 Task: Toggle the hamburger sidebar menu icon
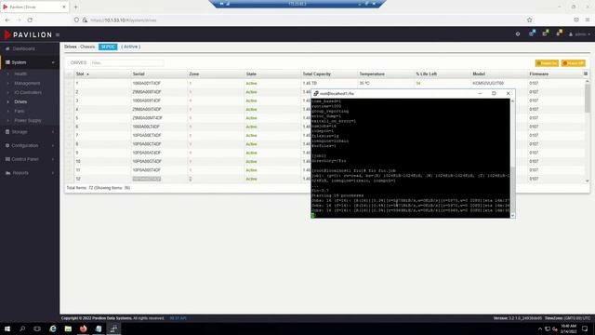[58, 35]
